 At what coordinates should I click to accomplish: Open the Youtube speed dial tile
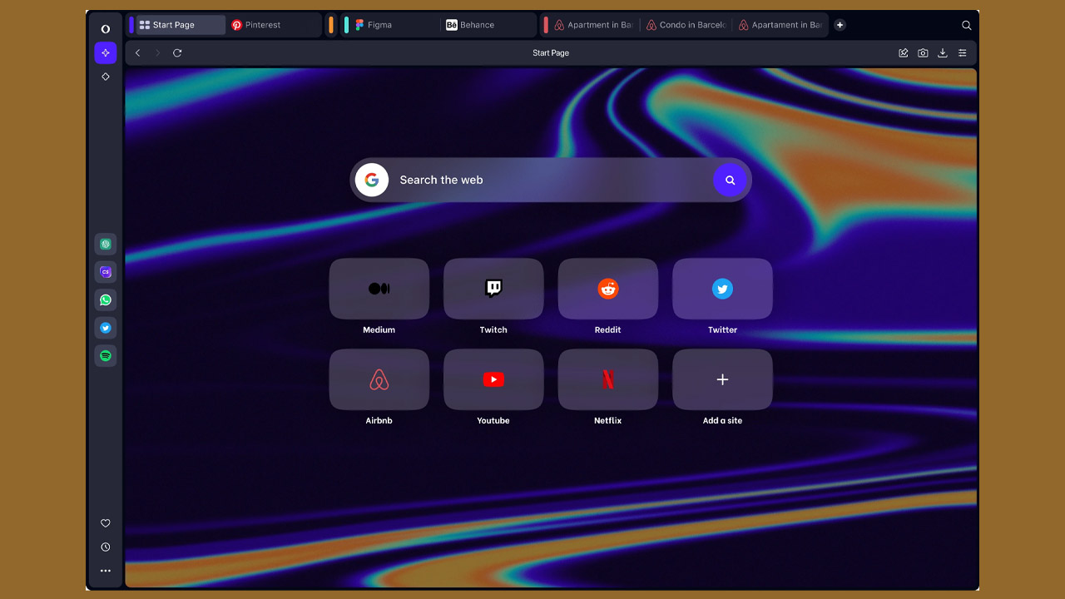coord(493,379)
